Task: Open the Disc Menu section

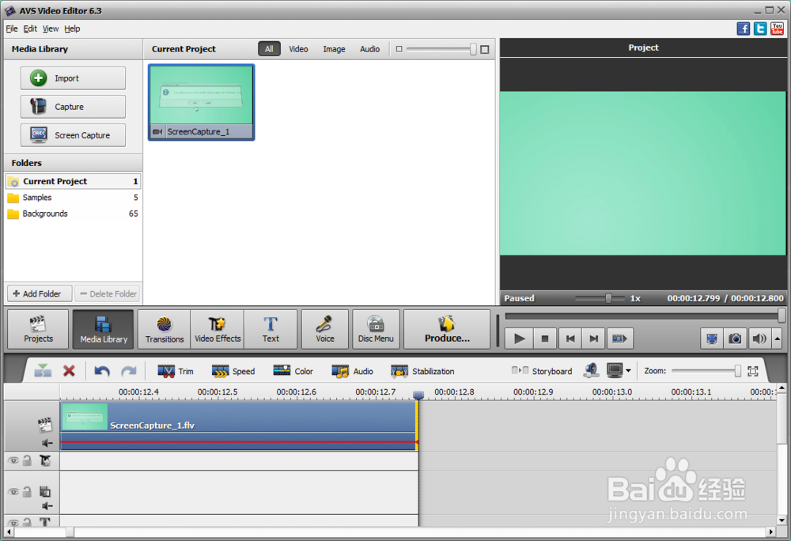Action: point(376,329)
